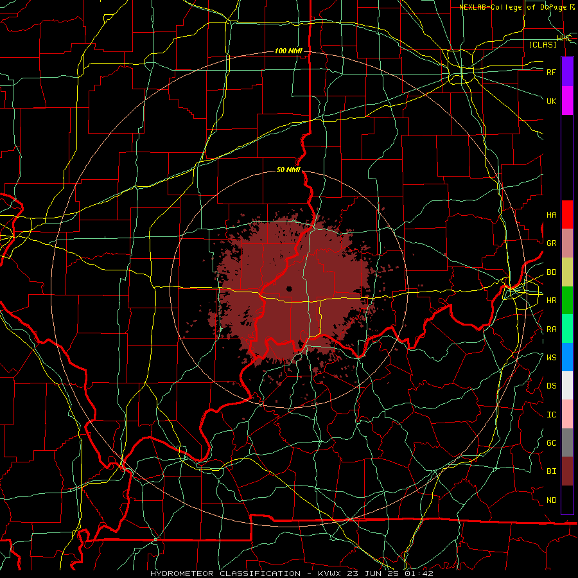Click the 'RA' legend label

[551, 329]
